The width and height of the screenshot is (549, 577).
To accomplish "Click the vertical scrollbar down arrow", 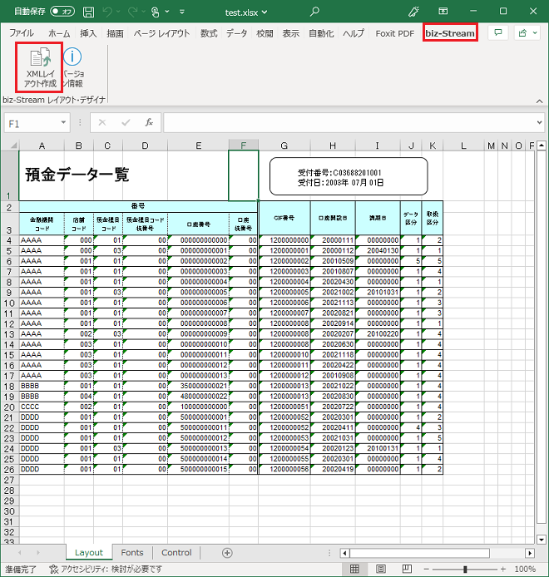I will [x=541, y=540].
